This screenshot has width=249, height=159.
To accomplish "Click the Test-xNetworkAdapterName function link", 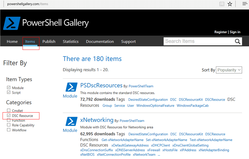I will [211, 140].
